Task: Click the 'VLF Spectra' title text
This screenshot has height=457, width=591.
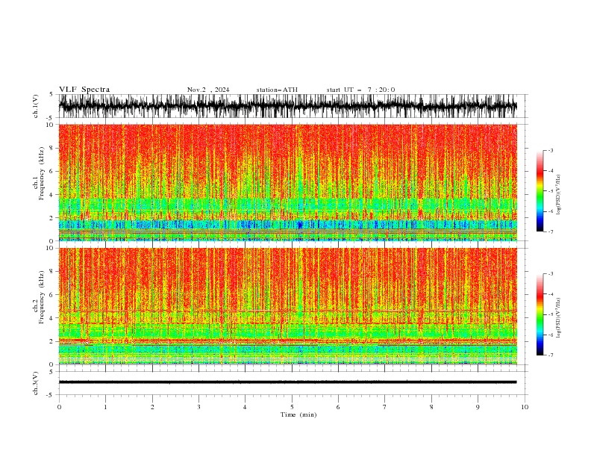Action: [84, 90]
